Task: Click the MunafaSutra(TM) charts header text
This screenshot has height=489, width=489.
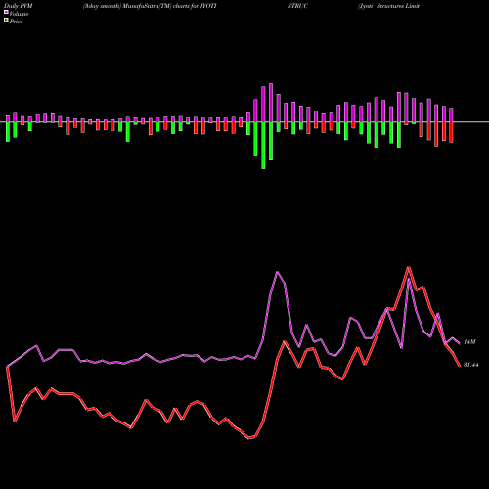Action: tap(150, 6)
